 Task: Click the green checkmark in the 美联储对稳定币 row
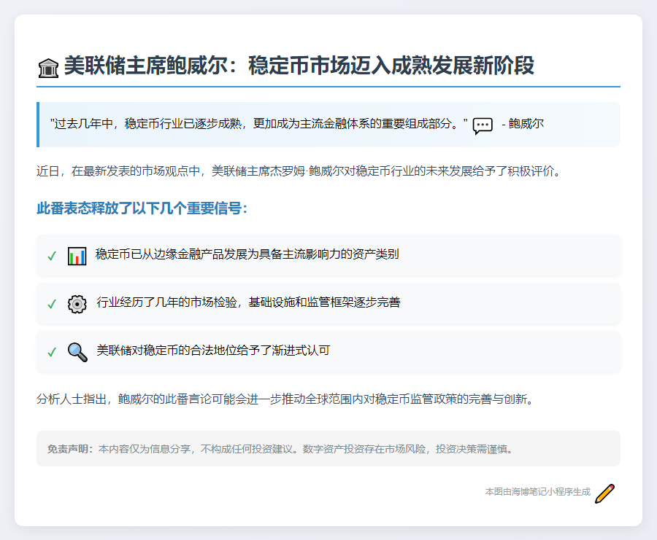point(52,352)
